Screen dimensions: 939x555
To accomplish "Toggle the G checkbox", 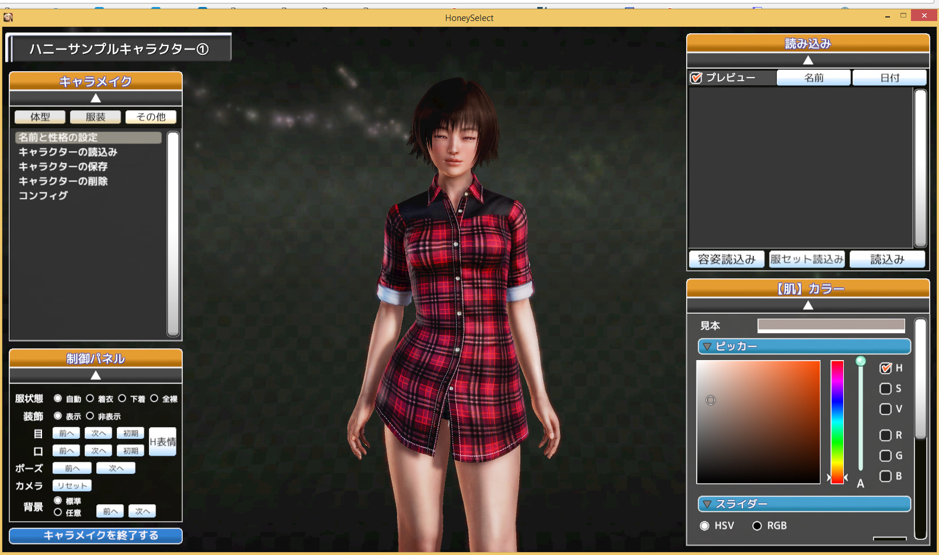I will (x=885, y=456).
